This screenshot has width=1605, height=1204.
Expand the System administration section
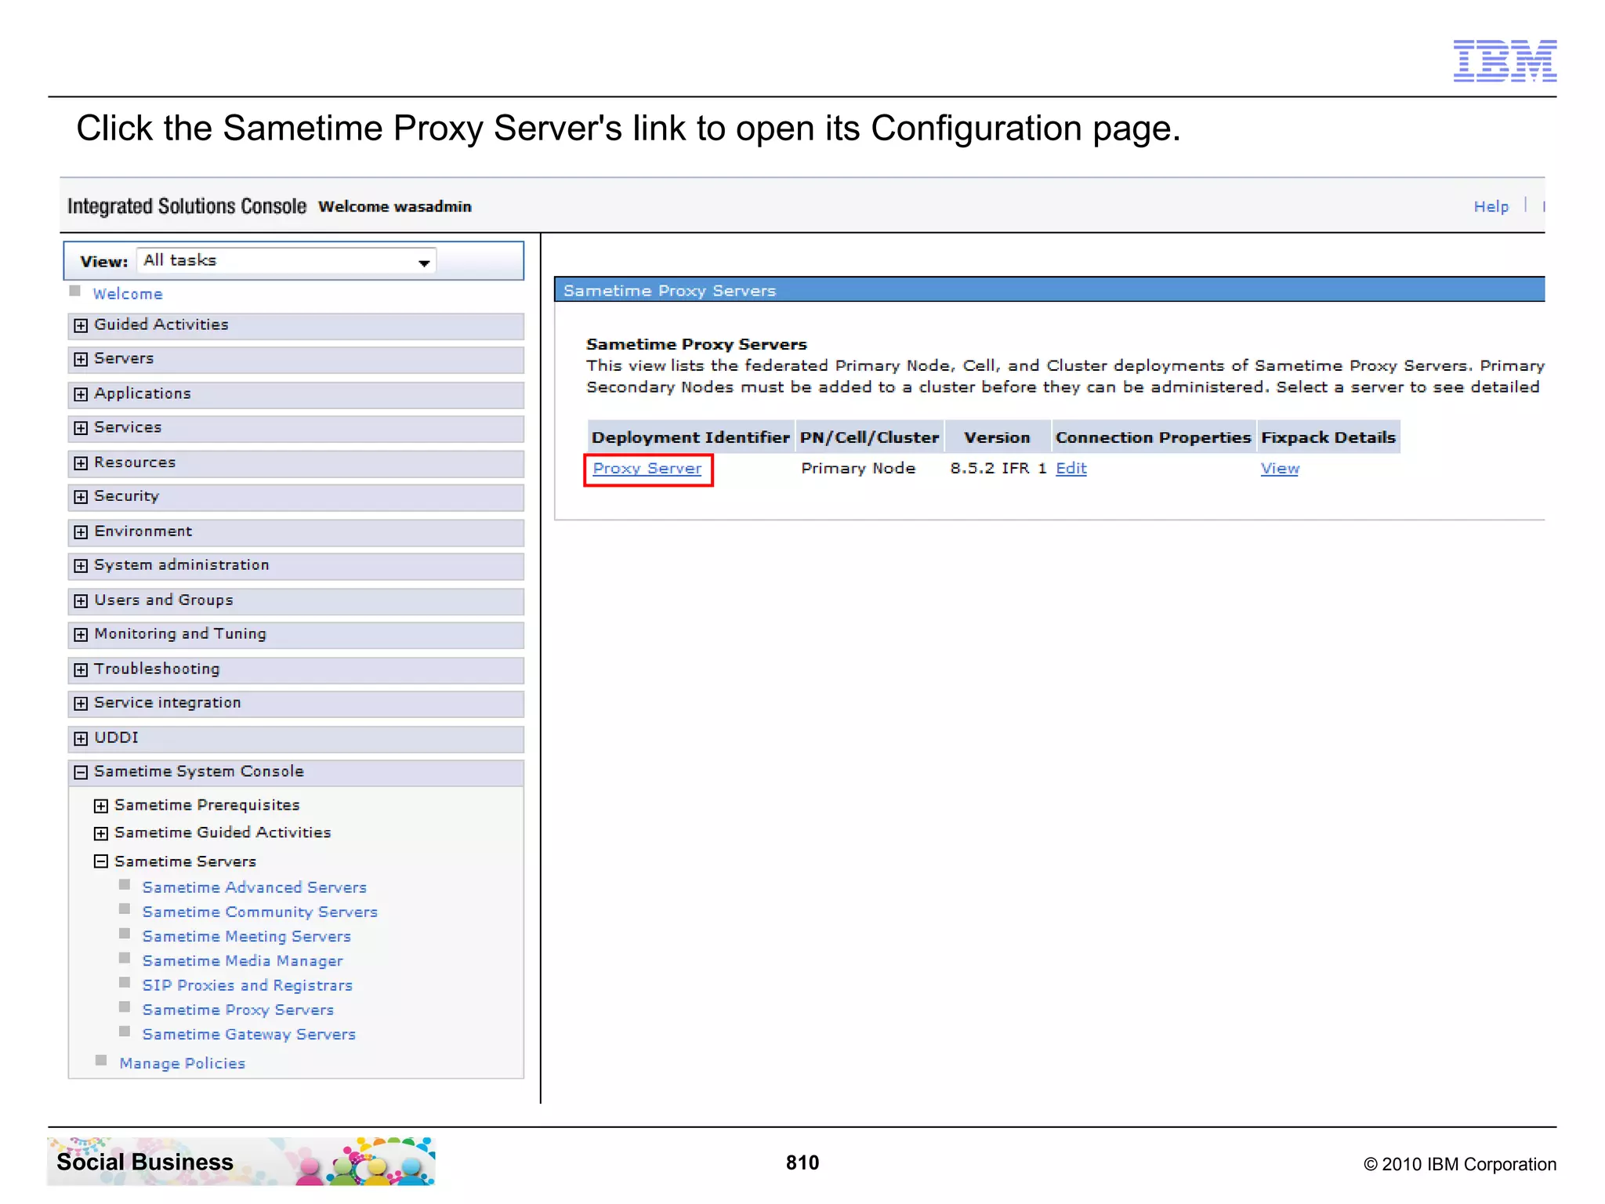[81, 566]
